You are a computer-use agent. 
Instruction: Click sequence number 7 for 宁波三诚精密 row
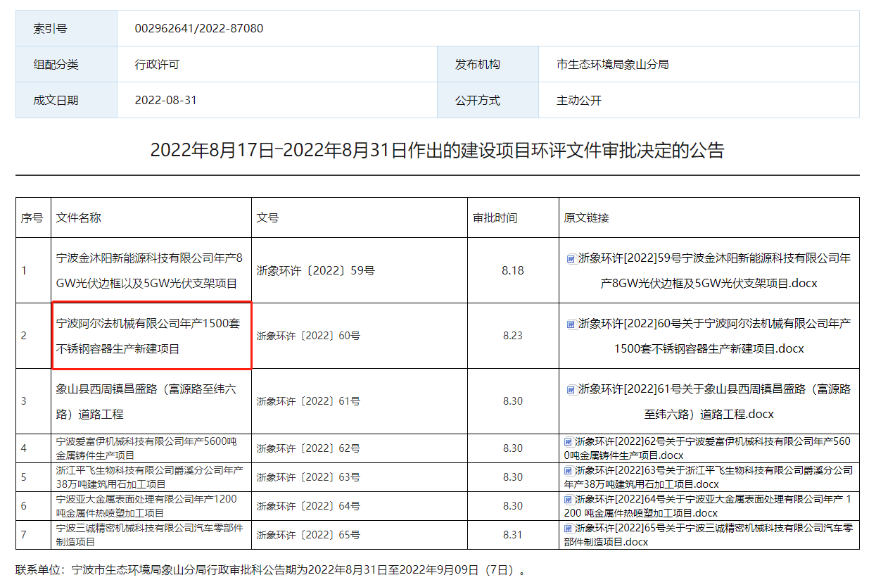(x=24, y=535)
